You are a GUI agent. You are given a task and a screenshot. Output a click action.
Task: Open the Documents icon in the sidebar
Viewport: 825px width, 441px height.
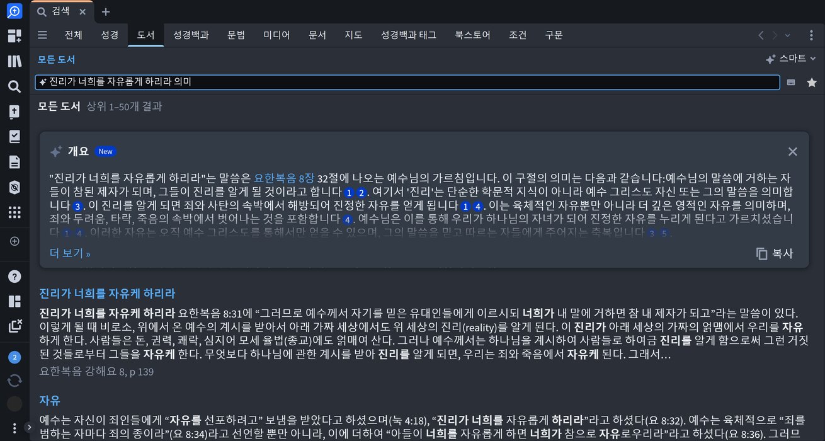[14, 162]
